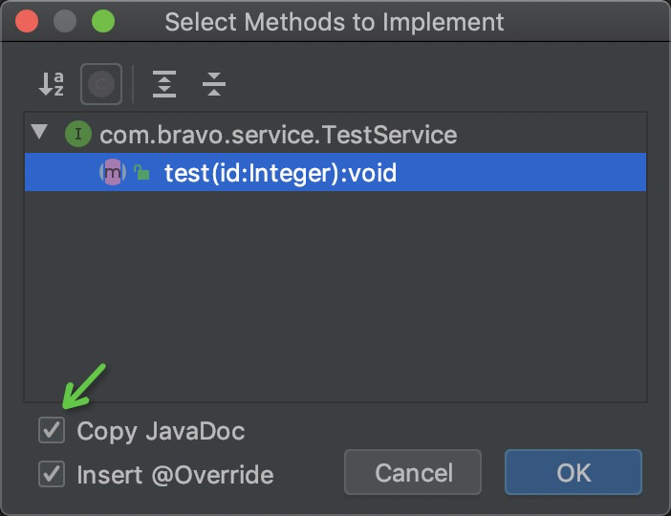This screenshot has width=671, height=516.
Task: Click the sort alphabetically icon
Action: click(x=51, y=85)
